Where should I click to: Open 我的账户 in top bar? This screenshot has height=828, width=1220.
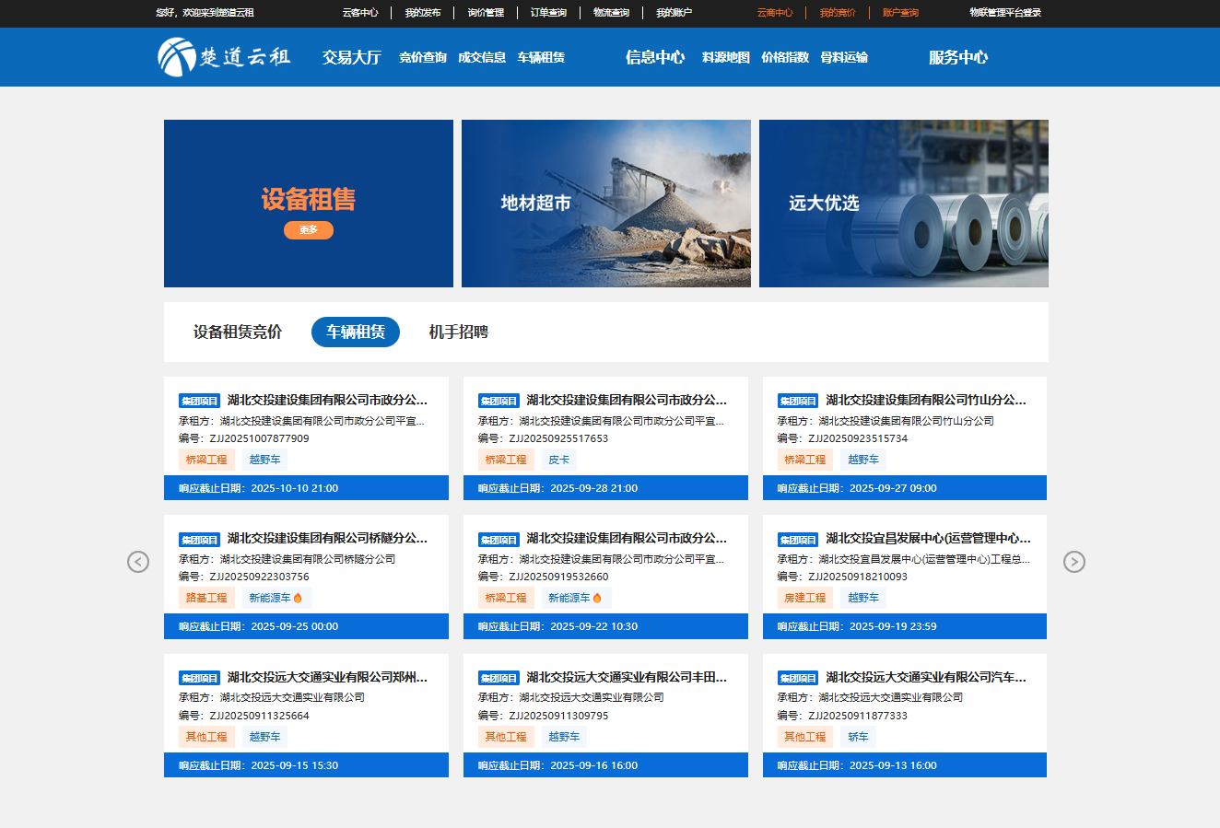(x=674, y=13)
